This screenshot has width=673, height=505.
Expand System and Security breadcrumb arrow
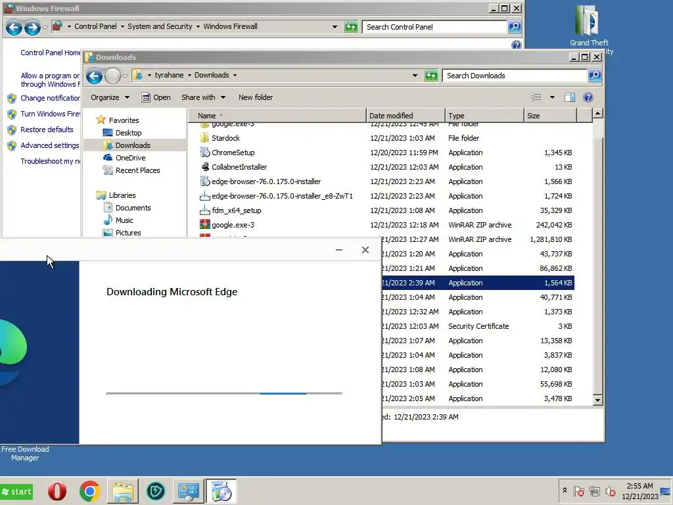pyautogui.click(x=198, y=26)
